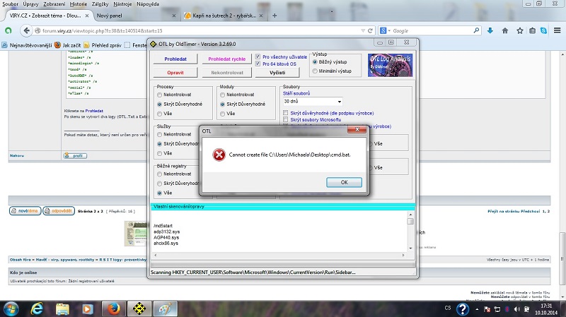This screenshot has height=317, width=566.
Task: Open the Historie menu
Action: [79, 4]
